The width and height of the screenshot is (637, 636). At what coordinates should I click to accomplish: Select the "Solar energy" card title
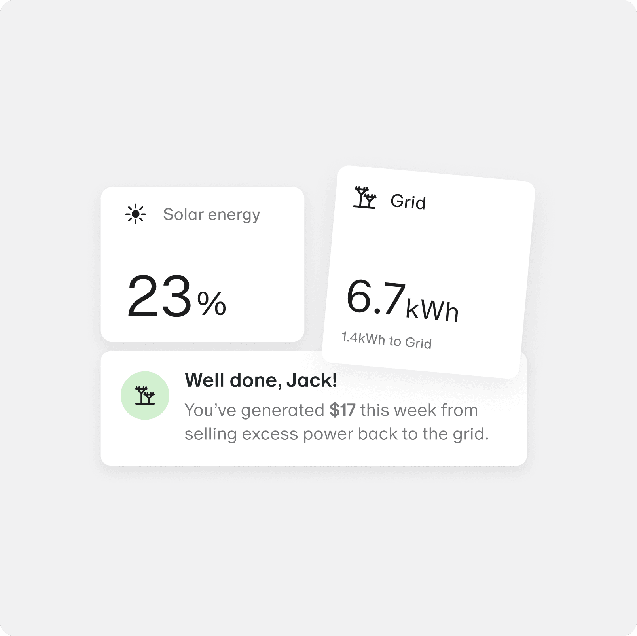(x=211, y=214)
